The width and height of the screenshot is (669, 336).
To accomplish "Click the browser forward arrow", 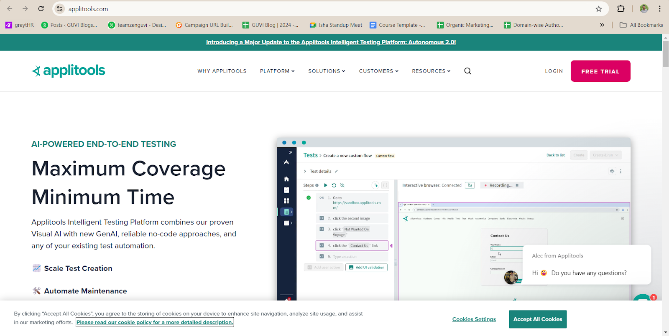I will (25, 9).
